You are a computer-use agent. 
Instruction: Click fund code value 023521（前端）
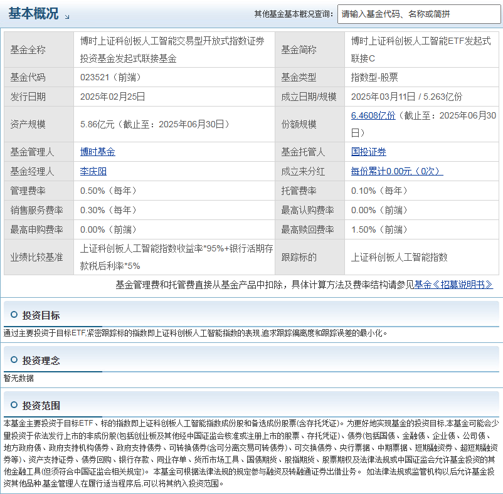pos(110,77)
